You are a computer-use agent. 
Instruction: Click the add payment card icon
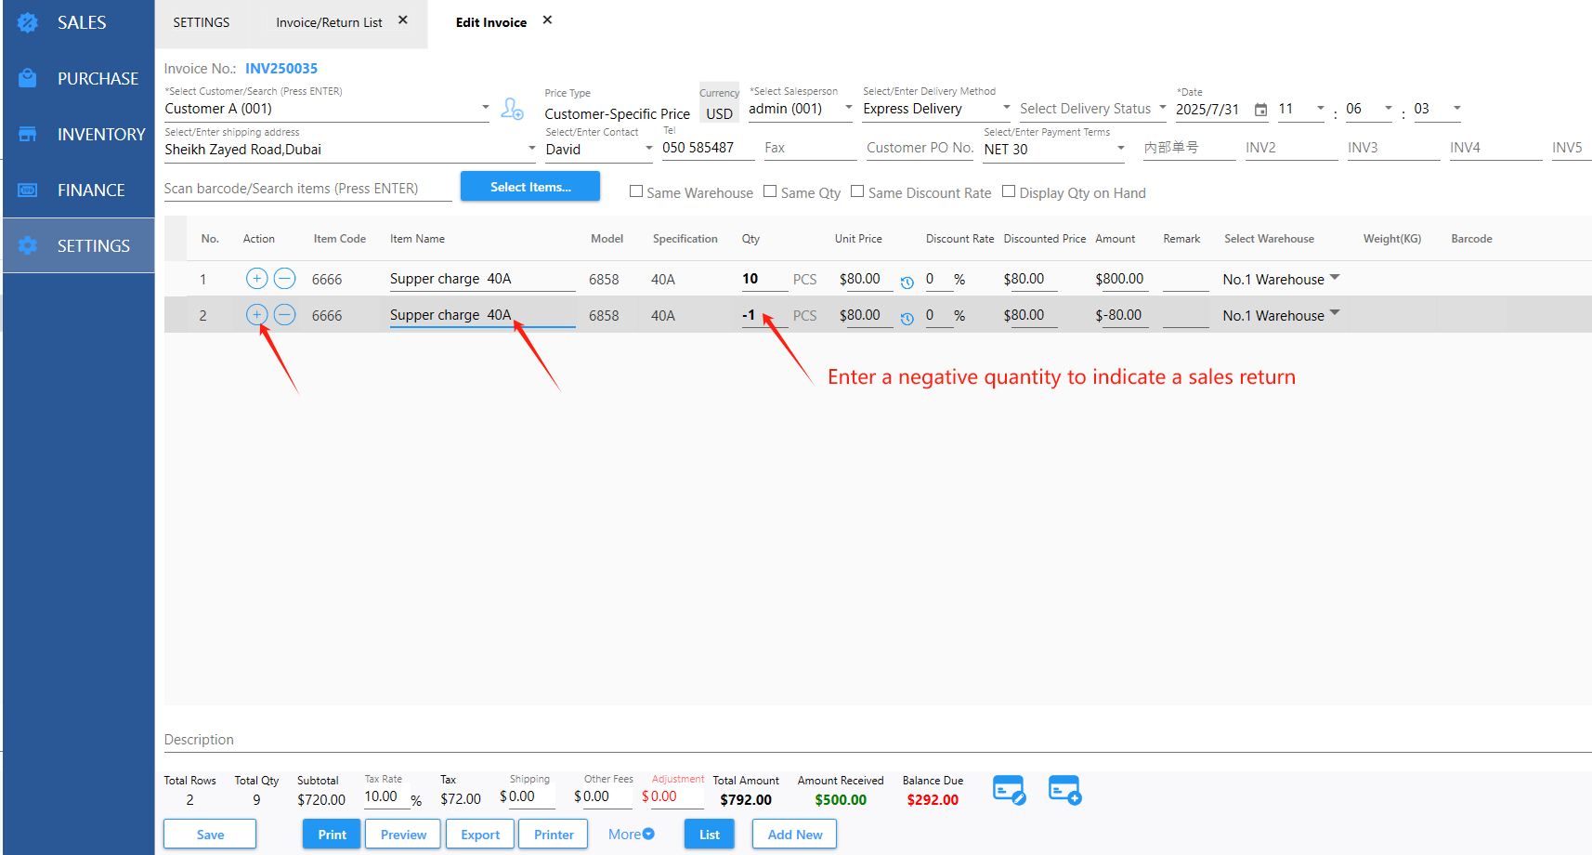point(1064,790)
